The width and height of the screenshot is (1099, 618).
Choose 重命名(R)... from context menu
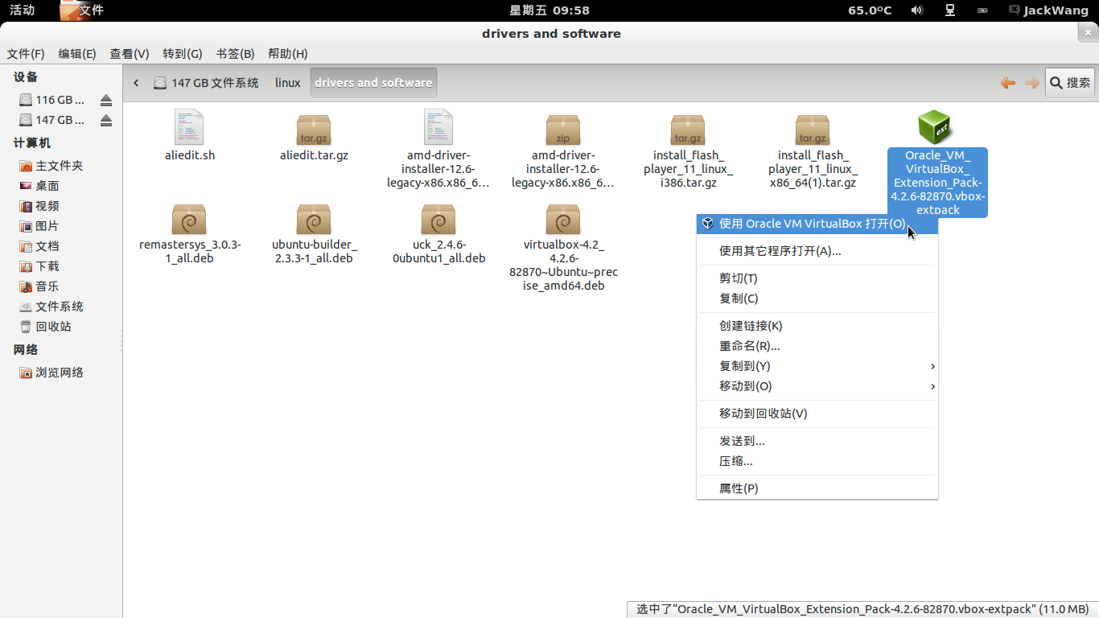[x=817, y=346]
